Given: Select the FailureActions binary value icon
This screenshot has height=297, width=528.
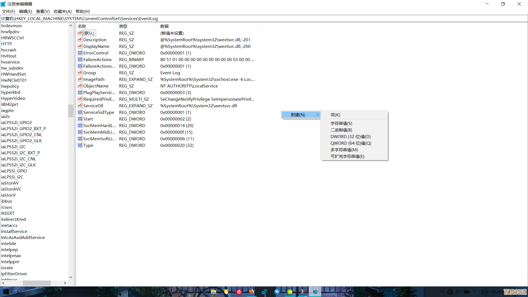Looking at the screenshot, I should click(80, 59).
